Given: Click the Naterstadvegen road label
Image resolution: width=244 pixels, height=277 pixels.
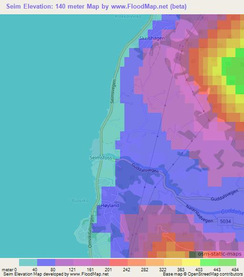Looking at the screenshot, I should pyautogui.click(x=199, y=214).
